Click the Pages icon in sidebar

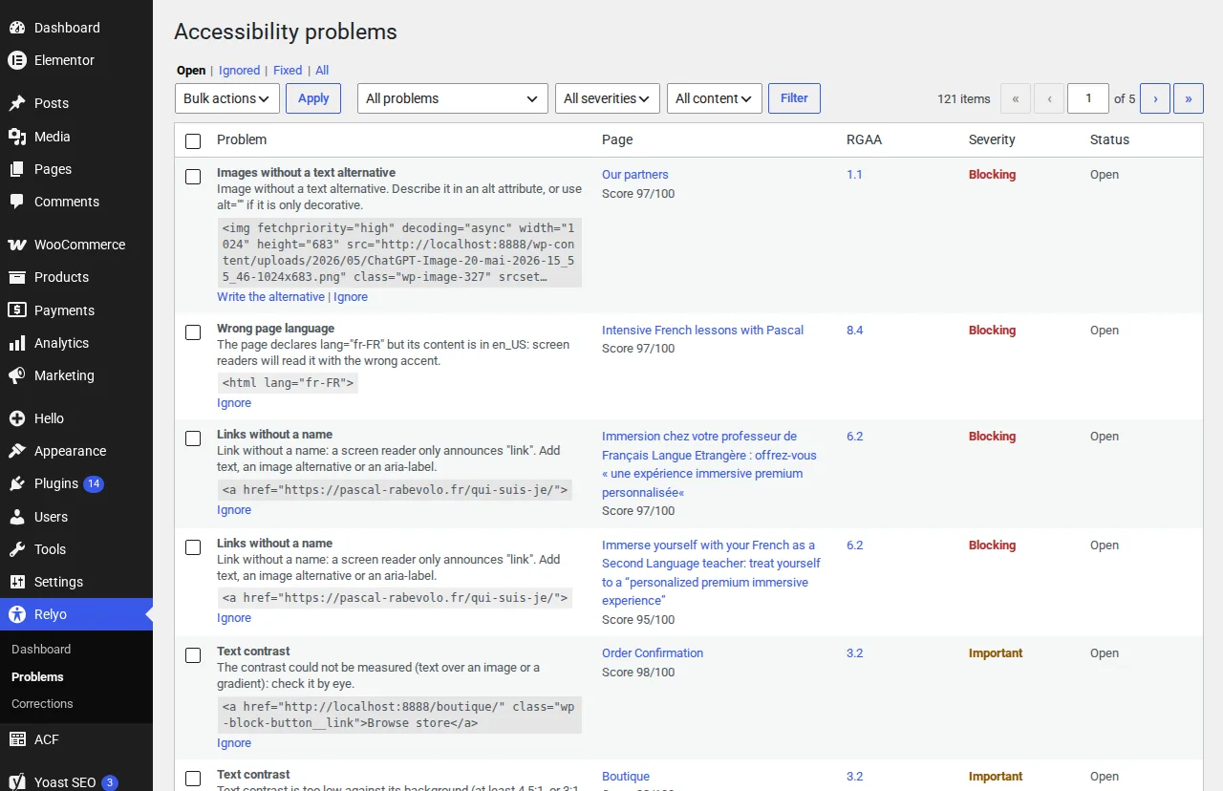[x=17, y=169]
